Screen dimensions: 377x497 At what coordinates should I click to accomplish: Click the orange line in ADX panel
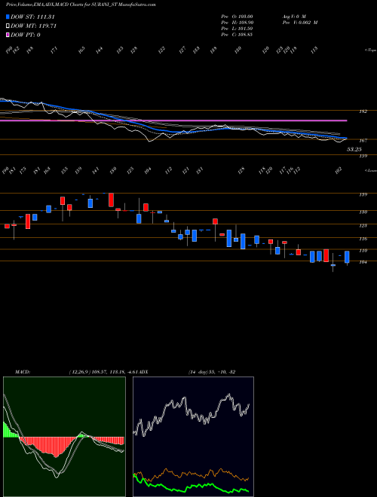point(191,474)
